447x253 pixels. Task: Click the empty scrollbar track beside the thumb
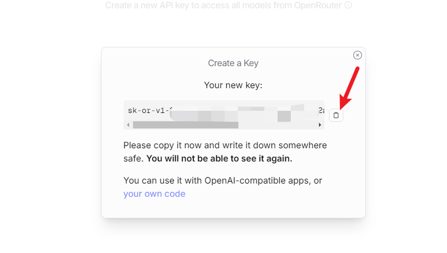click(278, 125)
